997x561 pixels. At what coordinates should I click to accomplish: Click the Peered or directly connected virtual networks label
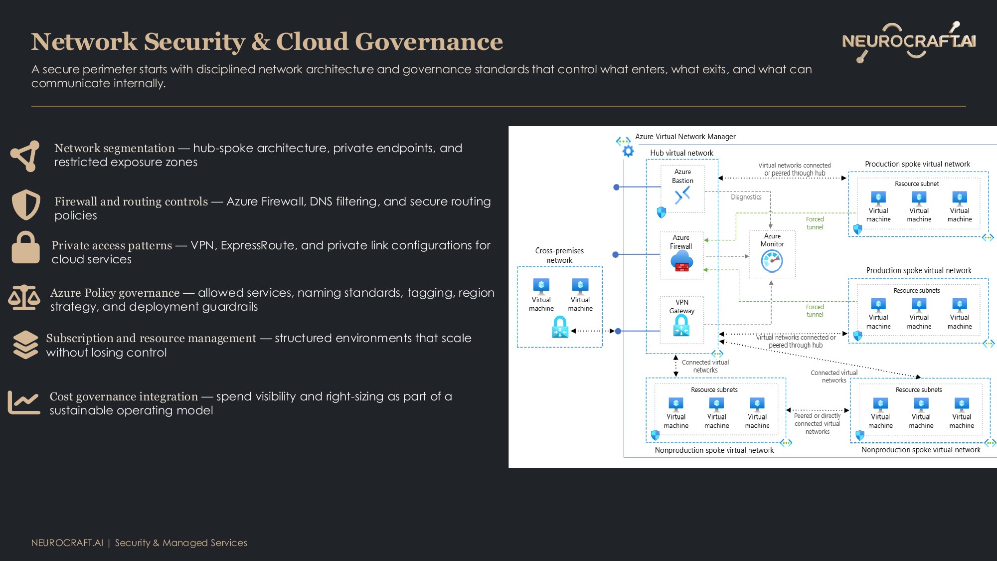coord(818,423)
